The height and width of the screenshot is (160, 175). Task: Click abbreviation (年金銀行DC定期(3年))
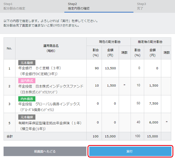(x=39, y=74)
